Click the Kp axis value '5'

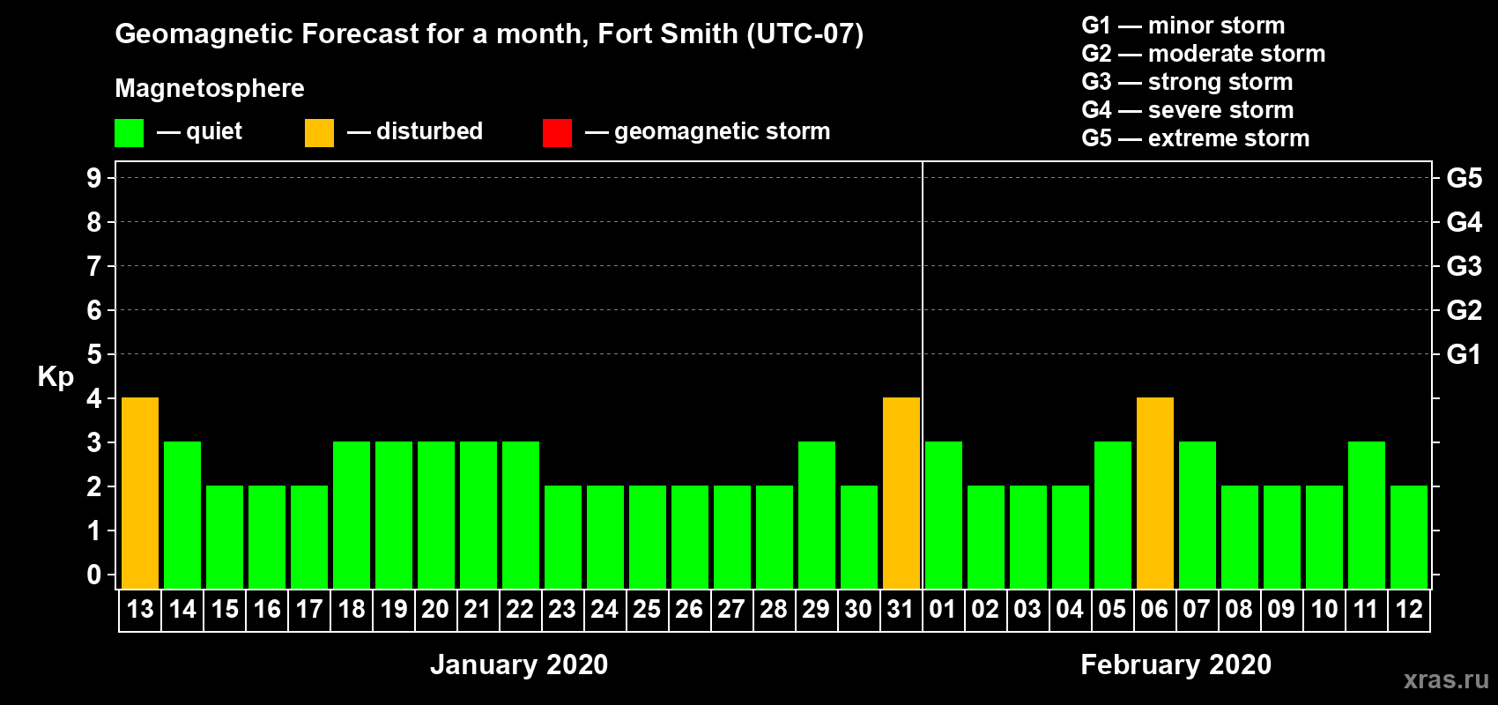[x=94, y=354]
